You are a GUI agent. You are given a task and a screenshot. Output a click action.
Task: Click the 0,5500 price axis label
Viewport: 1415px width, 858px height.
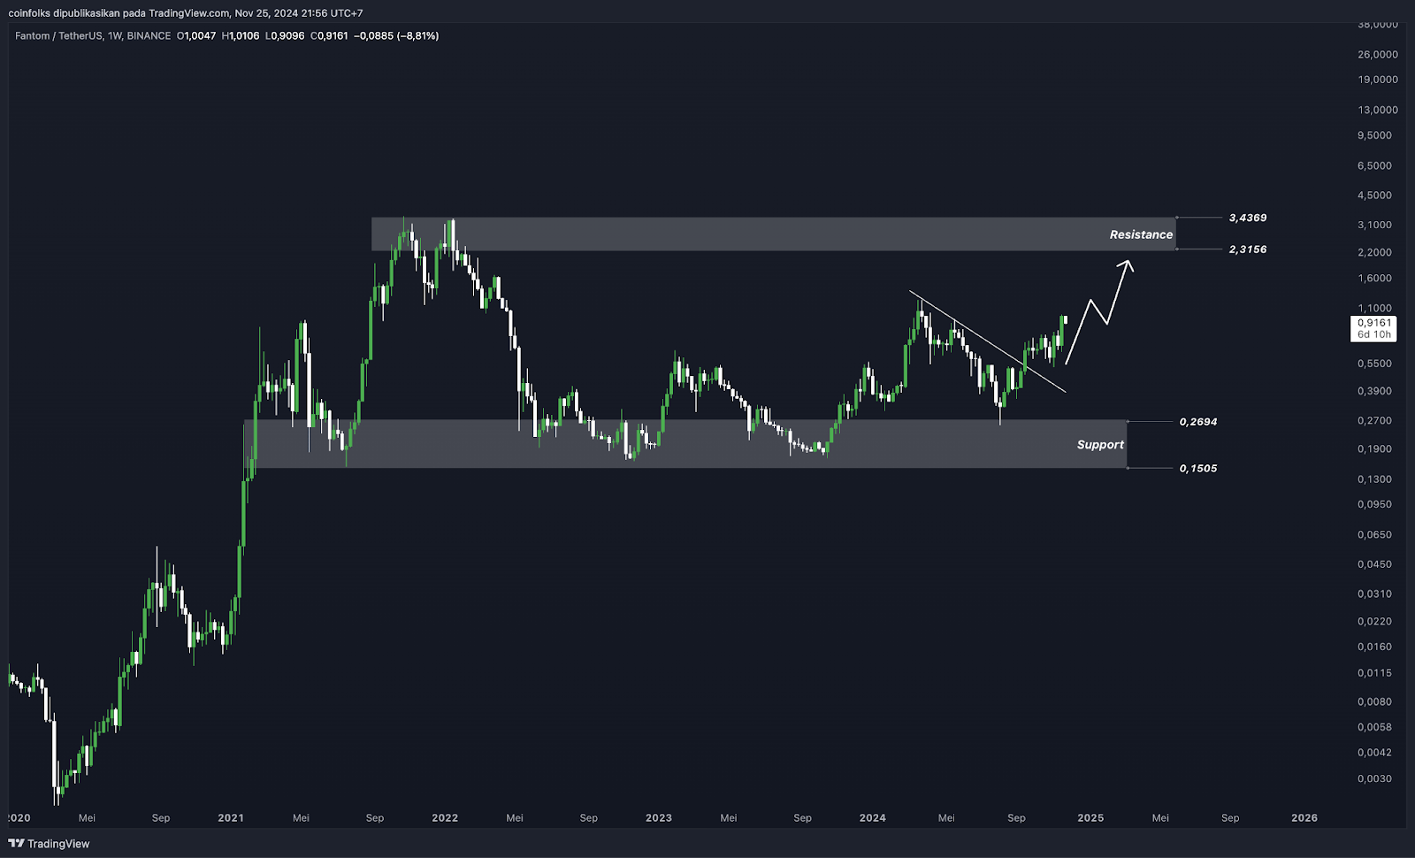click(x=1374, y=364)
